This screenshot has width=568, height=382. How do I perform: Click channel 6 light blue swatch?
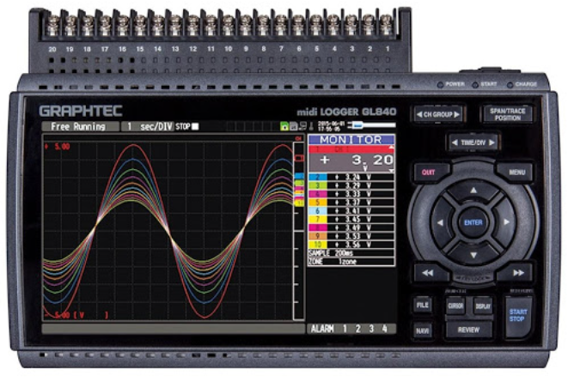pos(318,211)
